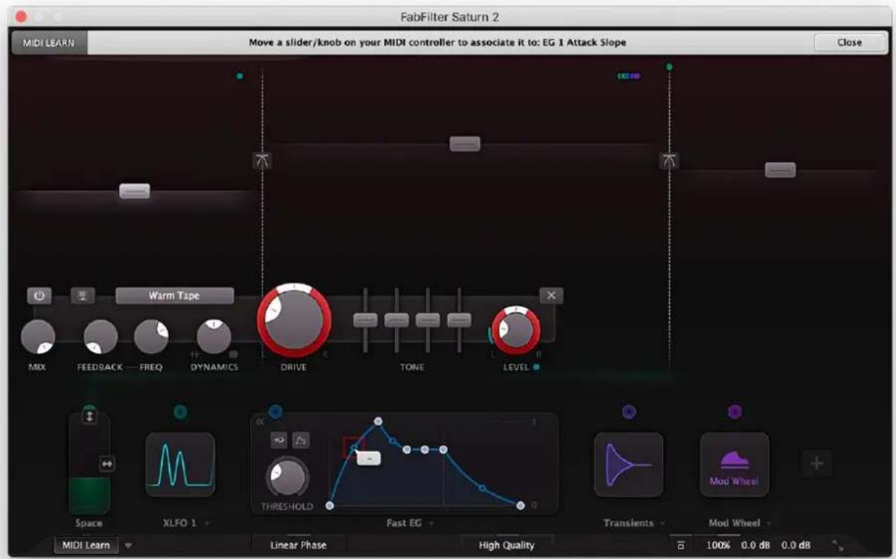Image resolution: width=896 pixels, height=559 pixels.
Task: Click the drag source dot above XLFO 1
Action: coord(180,411)
